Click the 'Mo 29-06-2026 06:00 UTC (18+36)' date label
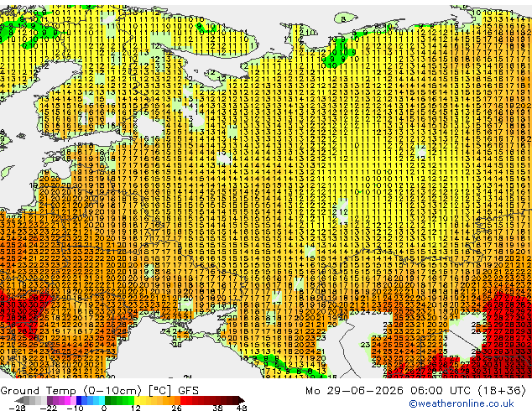Screen dimensions: 532x411 tap(415, 391)
